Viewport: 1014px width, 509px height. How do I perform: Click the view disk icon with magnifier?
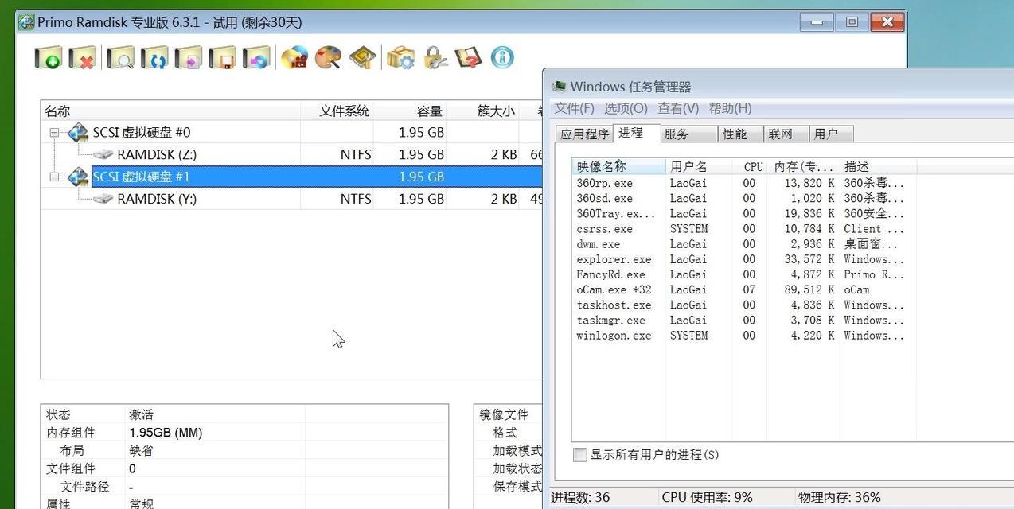[120, 57]
